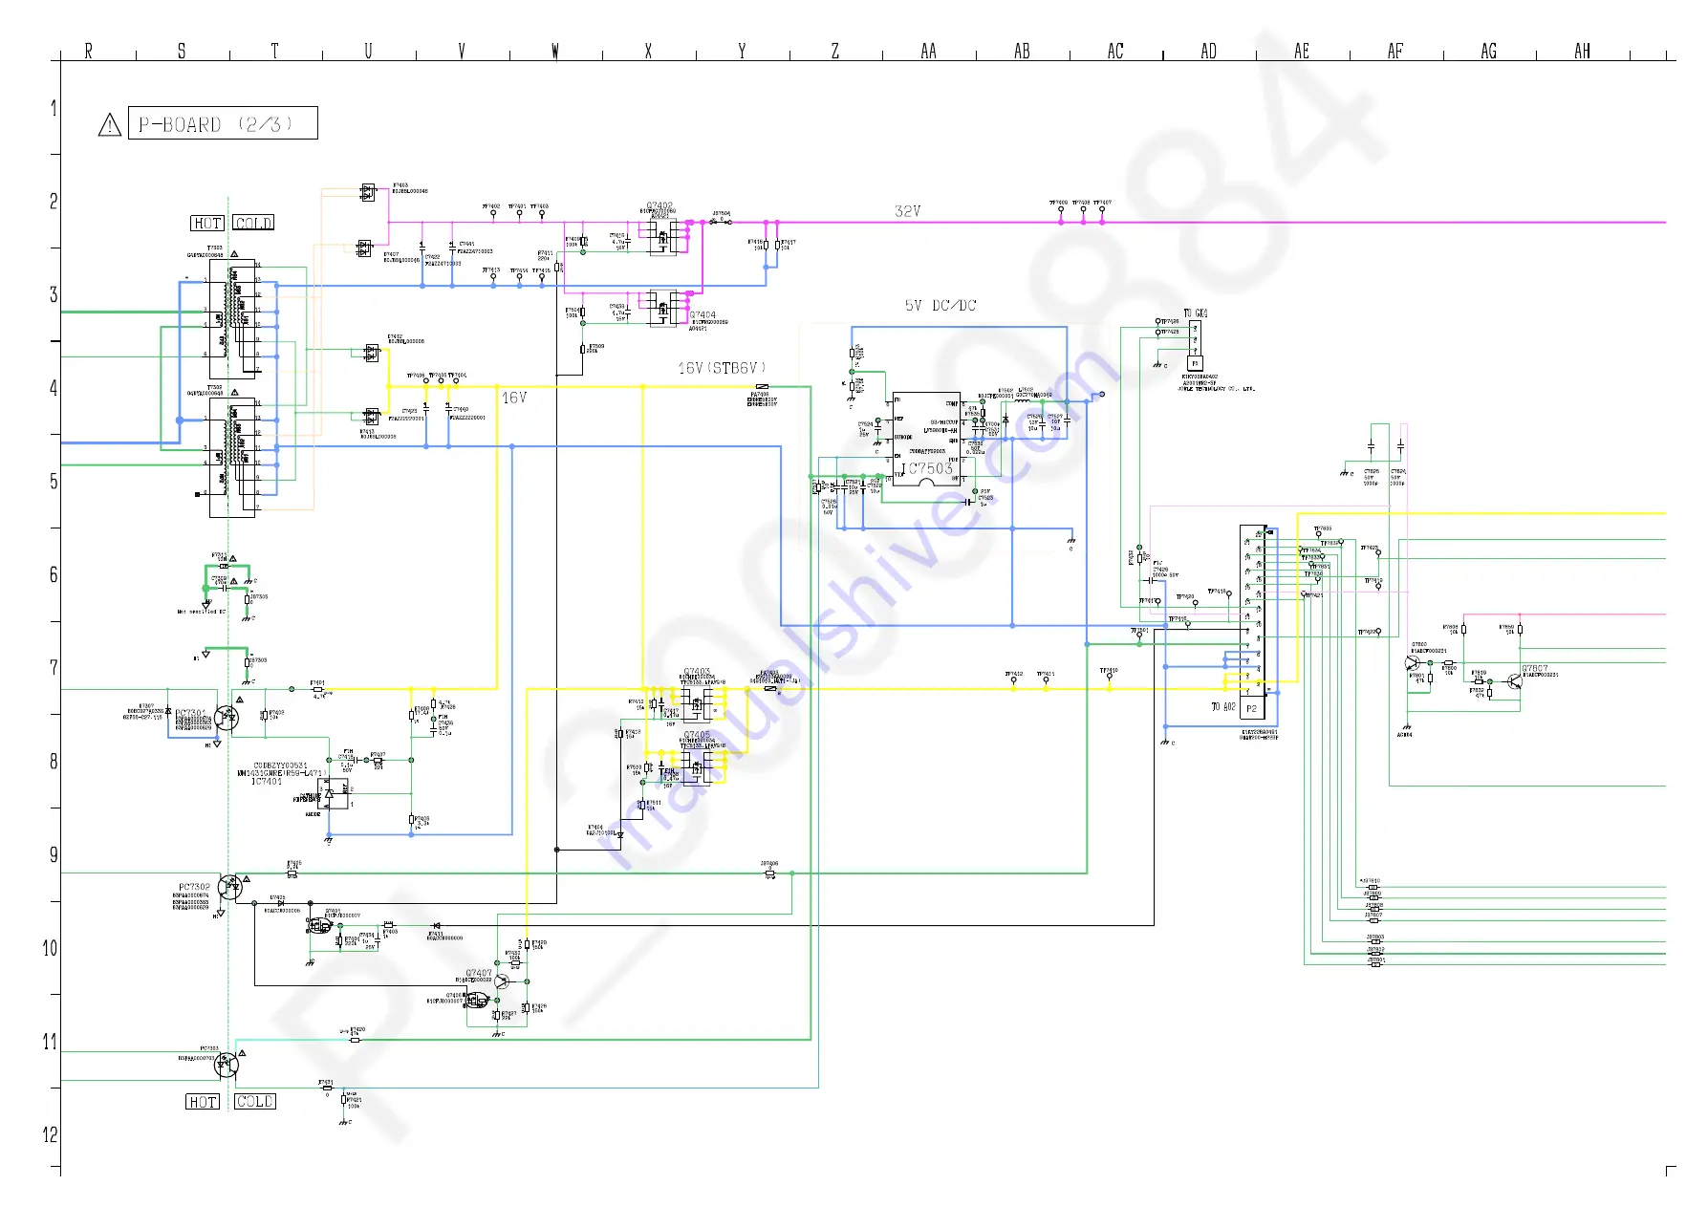Click the HOT label beside transformer T7303
Image resolution: width=1708 pixels, height=1207 pixels.
[x=207, y=223]
